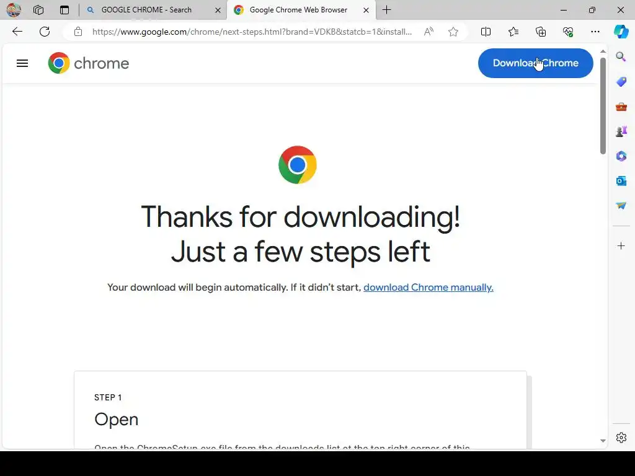Start Read aloud for this page
The width and height of the screenshot is (635, 476).
429,32
